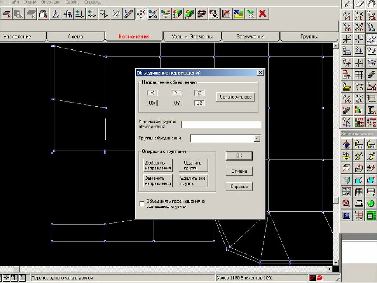Click the vertical scrollbar down arrow

pyautogui.click(x=336, y=262)
